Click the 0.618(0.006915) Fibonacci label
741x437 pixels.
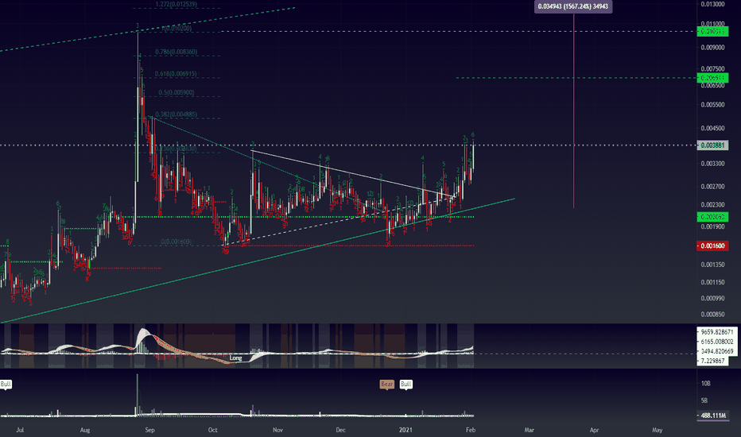coord(176,74)
